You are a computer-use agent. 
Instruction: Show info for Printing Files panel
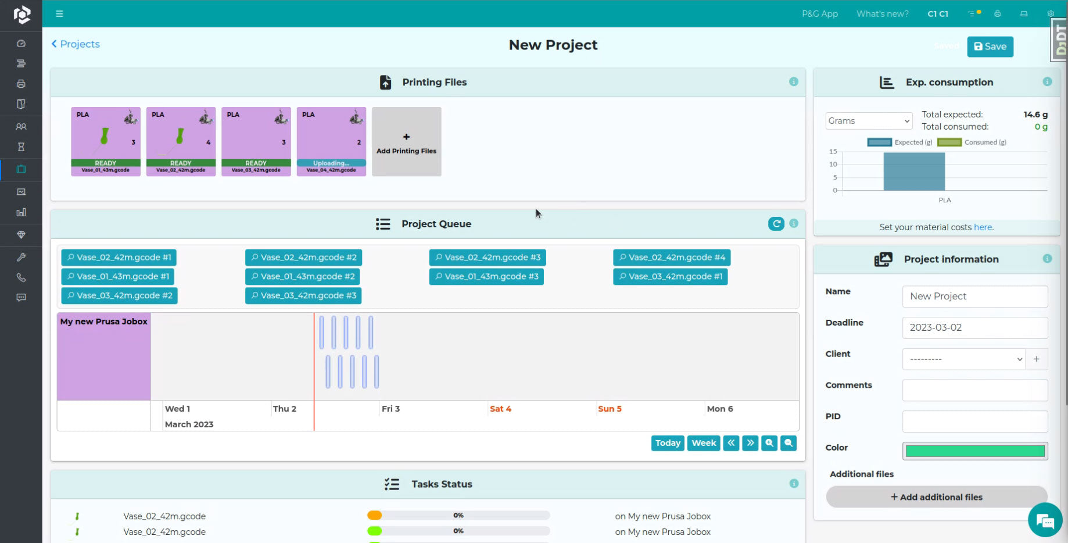(x=794, y=82)
